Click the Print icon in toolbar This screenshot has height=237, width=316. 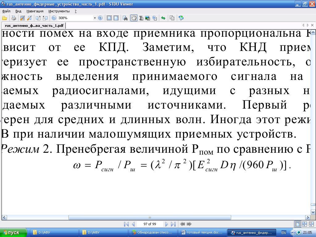click(14, 18)
